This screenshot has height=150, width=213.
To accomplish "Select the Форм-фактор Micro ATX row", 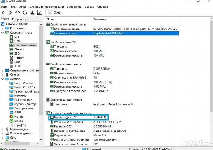I will (114, 135).
